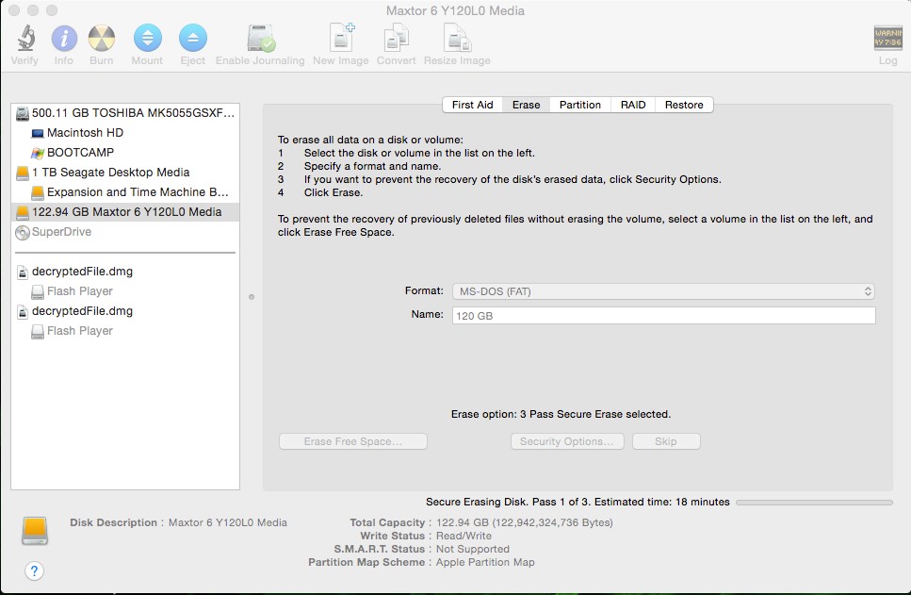Click the secure erase progress bar
This screenshot has height=595, width=911.
(814, 502)
